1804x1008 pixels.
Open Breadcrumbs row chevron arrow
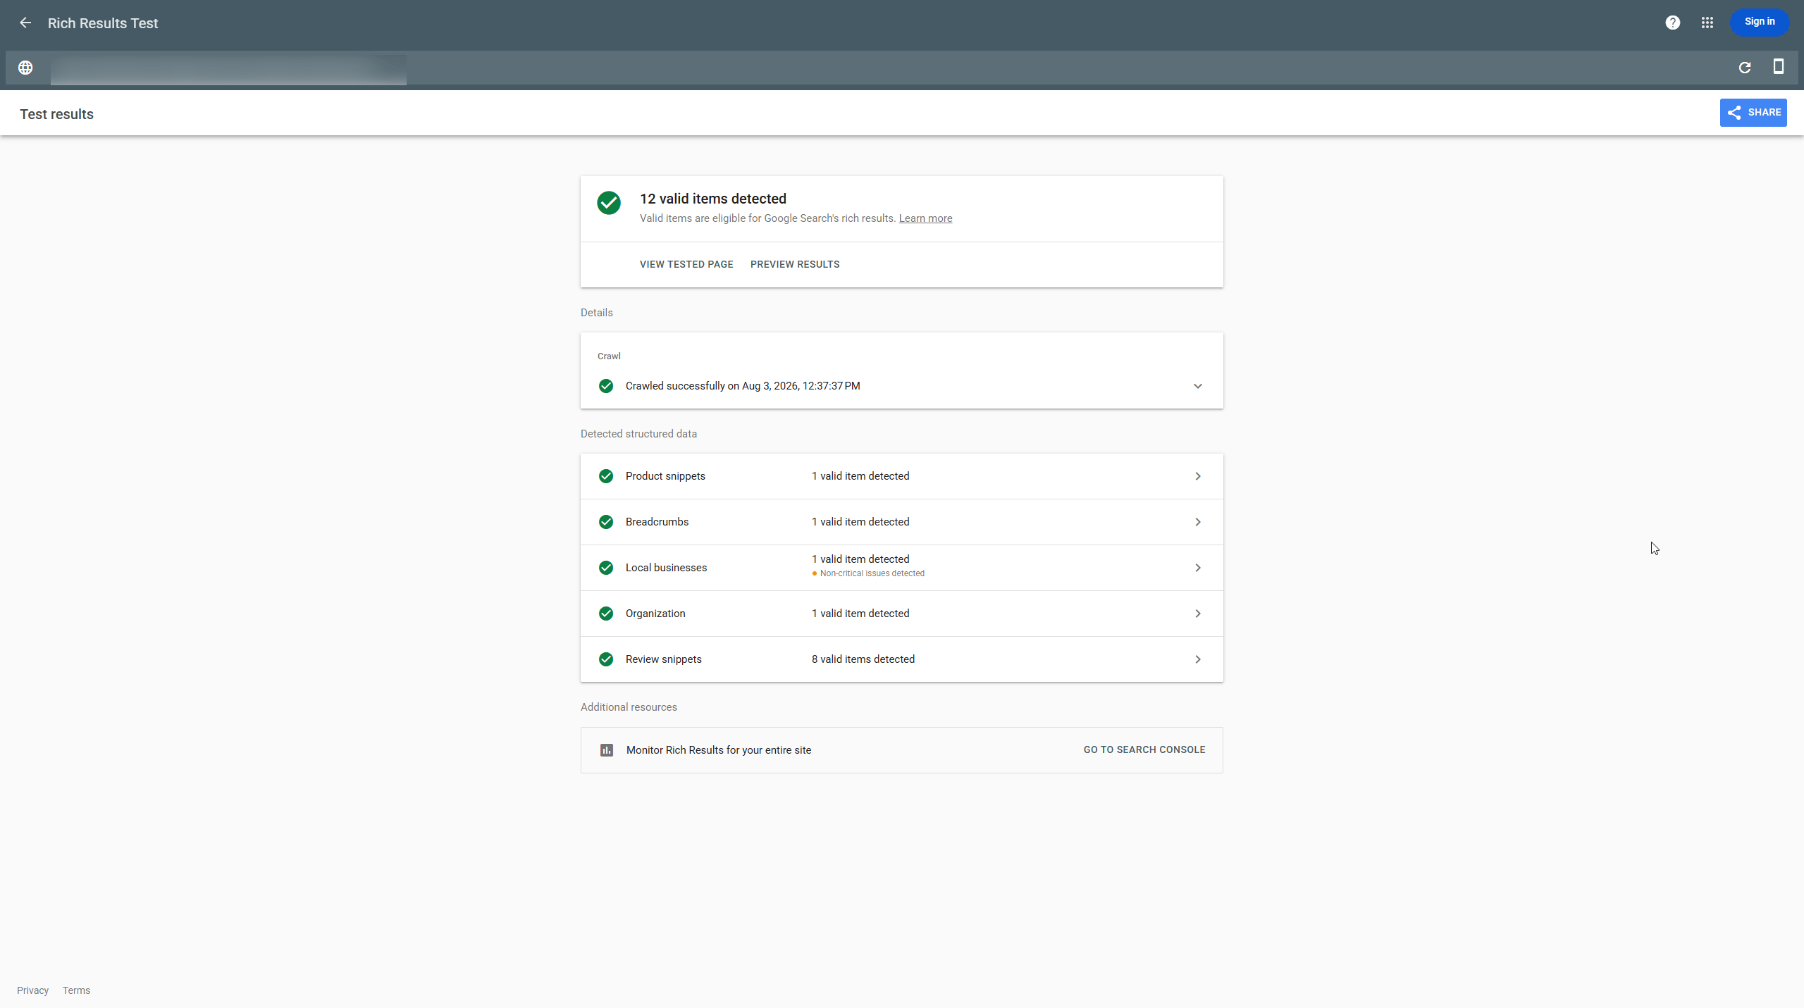1198,522
